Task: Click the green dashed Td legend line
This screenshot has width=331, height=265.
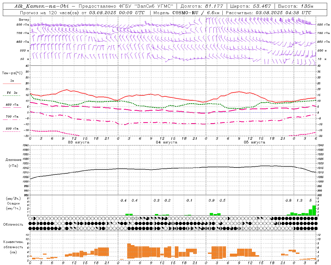Action: pos(12,96)
